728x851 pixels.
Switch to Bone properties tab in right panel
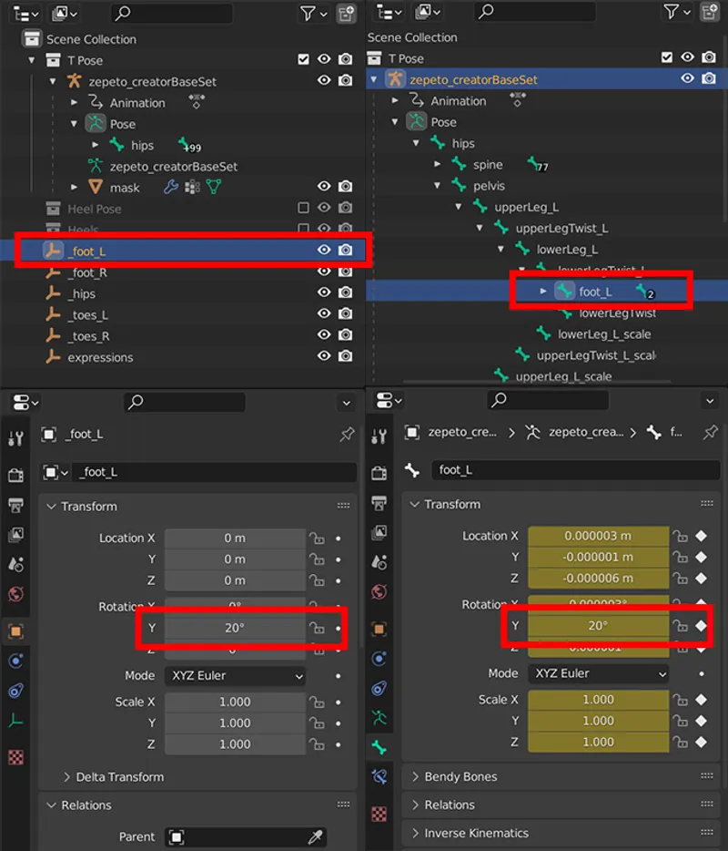[x=379, y=747]
